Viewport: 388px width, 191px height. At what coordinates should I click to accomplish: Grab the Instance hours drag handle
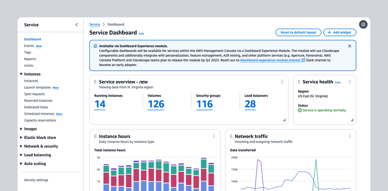pyautogui.click(x=95, y=136)
